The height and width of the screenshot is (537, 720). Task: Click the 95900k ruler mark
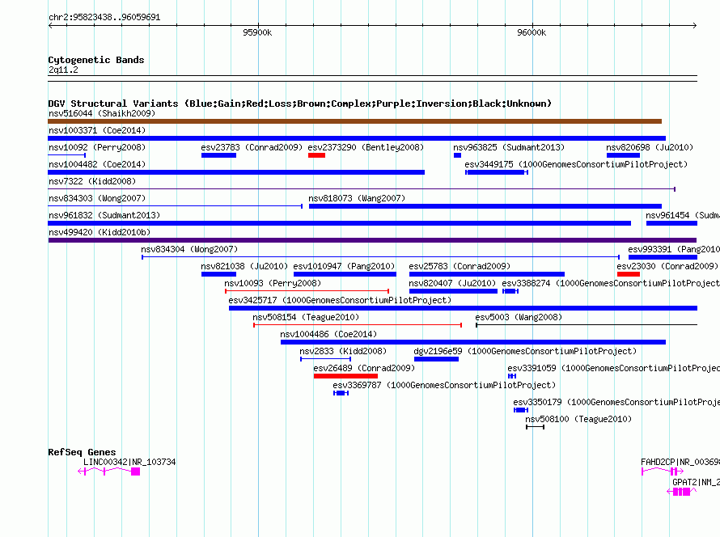(x=257, y=32)
